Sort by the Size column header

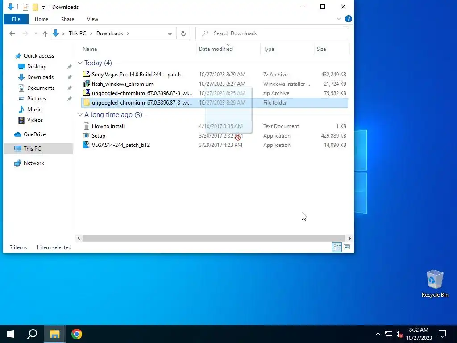click(321, 49)
